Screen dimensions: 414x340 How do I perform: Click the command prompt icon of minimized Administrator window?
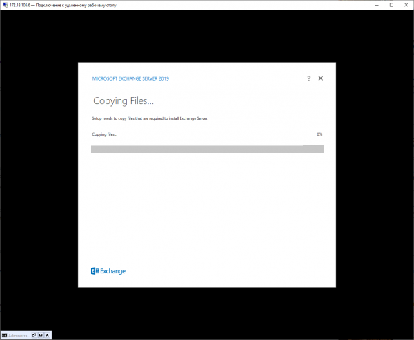4,334
